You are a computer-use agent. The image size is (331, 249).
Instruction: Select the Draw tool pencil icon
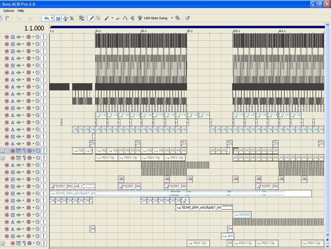tap(91, 18)
